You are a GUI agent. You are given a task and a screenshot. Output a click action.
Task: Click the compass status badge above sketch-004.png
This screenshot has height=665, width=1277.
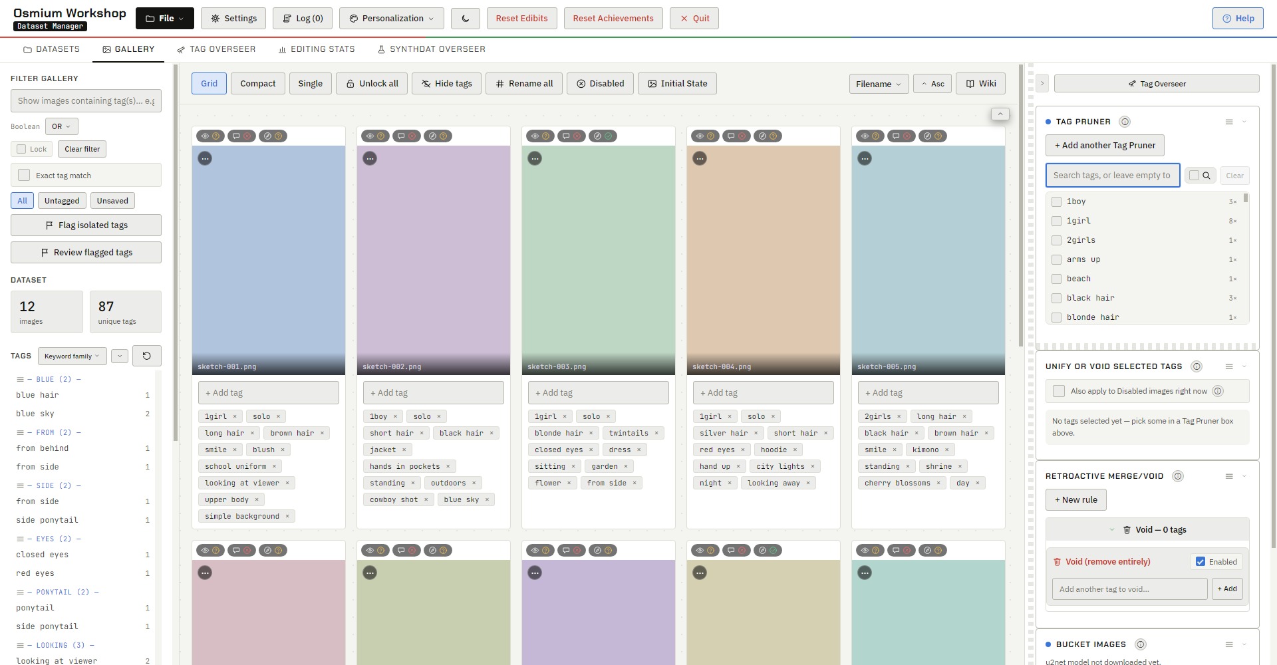click(768, 136)
